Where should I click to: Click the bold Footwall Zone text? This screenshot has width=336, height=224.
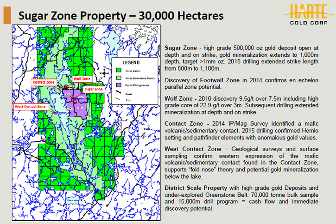point(220,80)
